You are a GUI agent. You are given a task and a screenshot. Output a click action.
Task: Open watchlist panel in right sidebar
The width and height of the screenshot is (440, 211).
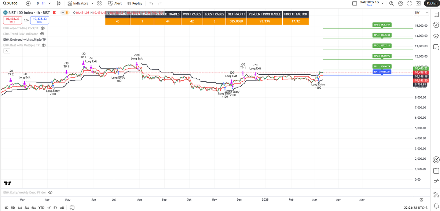click(436, 14)
